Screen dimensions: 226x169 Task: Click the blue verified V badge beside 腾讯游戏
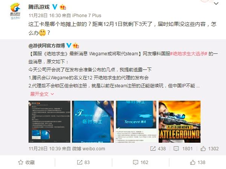[x=54, y=7]
